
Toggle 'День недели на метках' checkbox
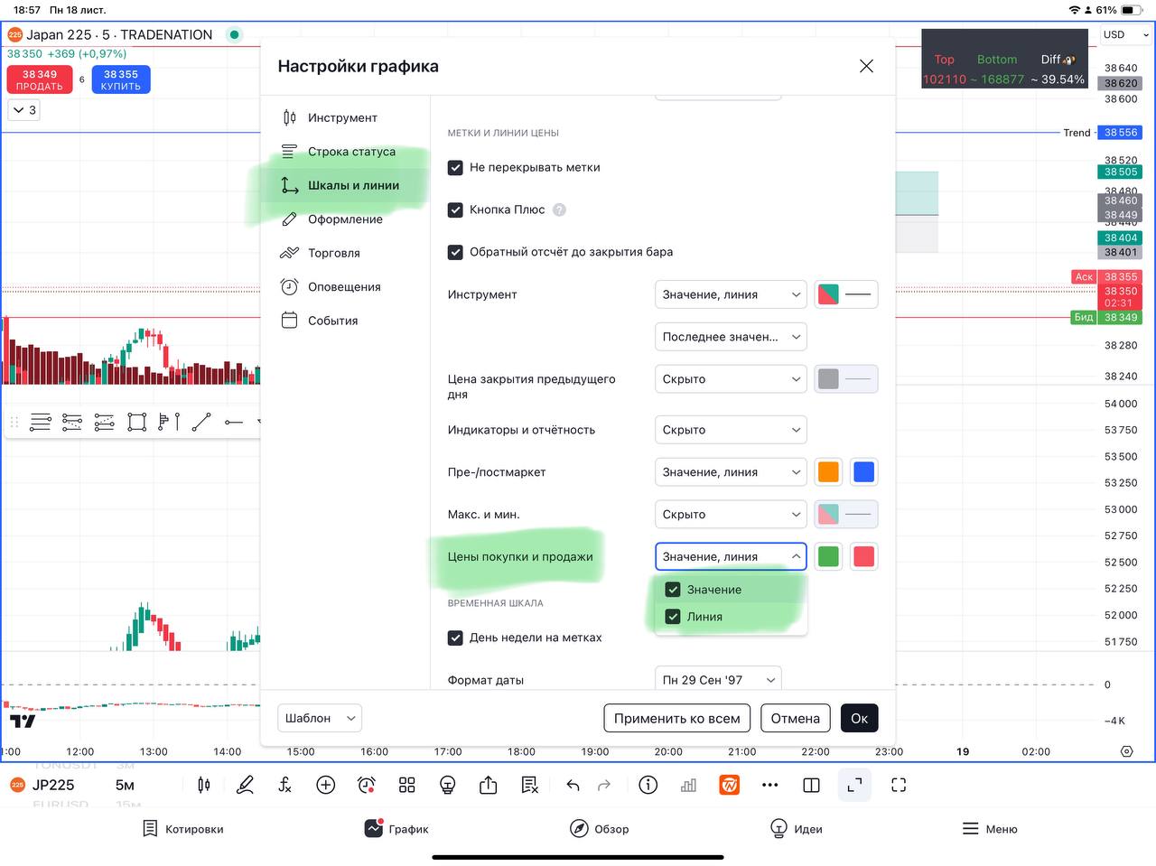pos(456,638)
